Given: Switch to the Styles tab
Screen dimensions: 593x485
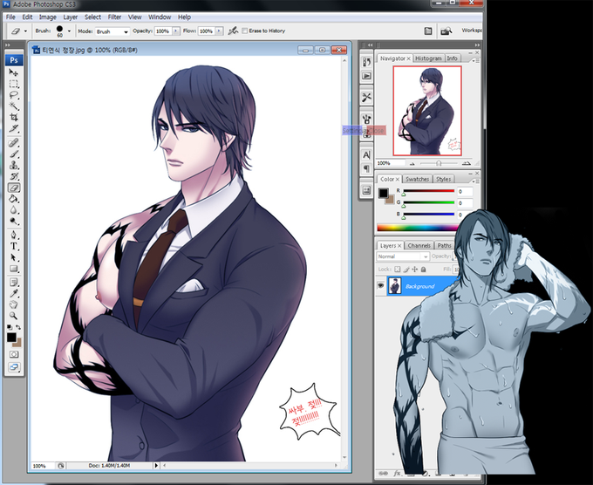Looking at the screenshot, I should (x=443, y=179).
